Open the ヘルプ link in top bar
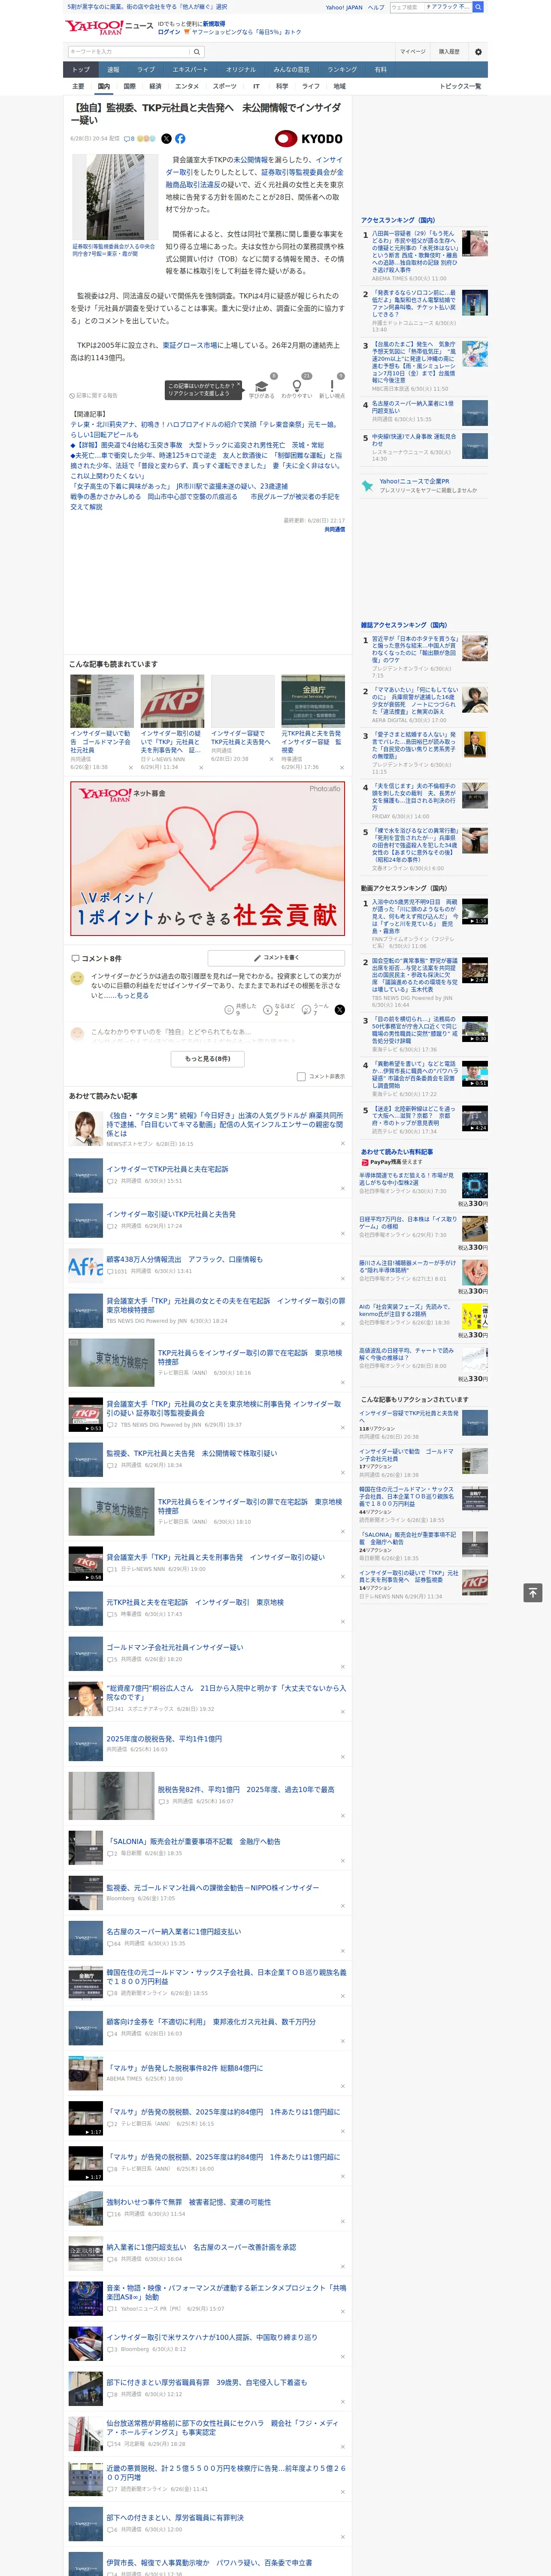This screenshot has width=551, height=2576. (x=376, y=7)
